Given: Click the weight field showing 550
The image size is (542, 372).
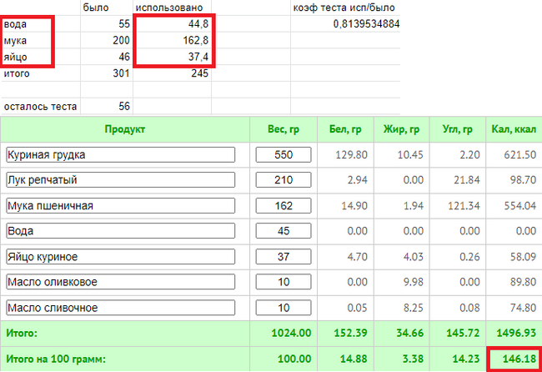Looking at the screenshot, I should click(x=284, y=155).
